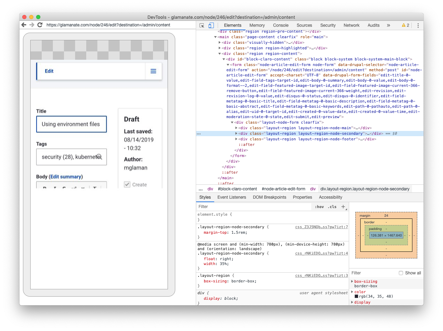Enable the Show all checkbox

(x=401, y=273)
